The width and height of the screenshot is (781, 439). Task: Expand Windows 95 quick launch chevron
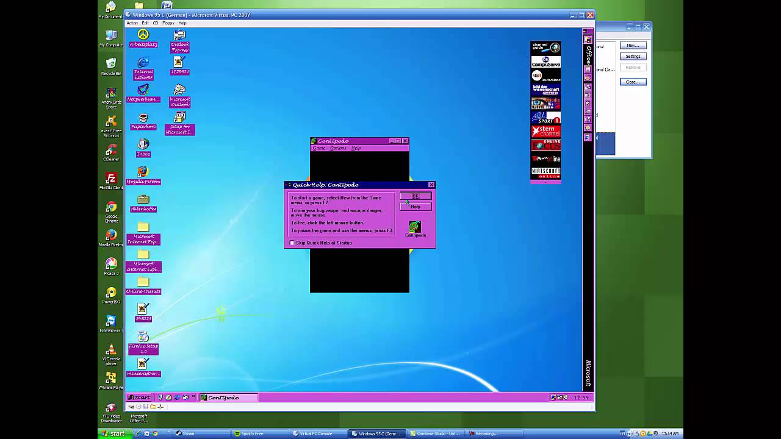pyautogui.click(x=195, y=397)
